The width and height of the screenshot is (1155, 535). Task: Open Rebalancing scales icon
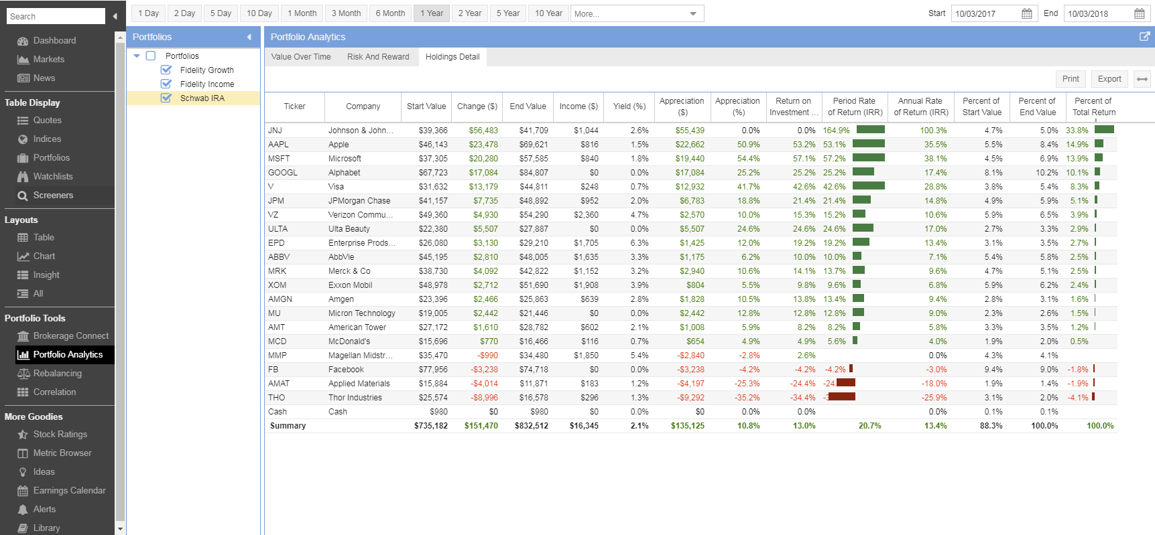pyautogui.click(x=23, y=374)
